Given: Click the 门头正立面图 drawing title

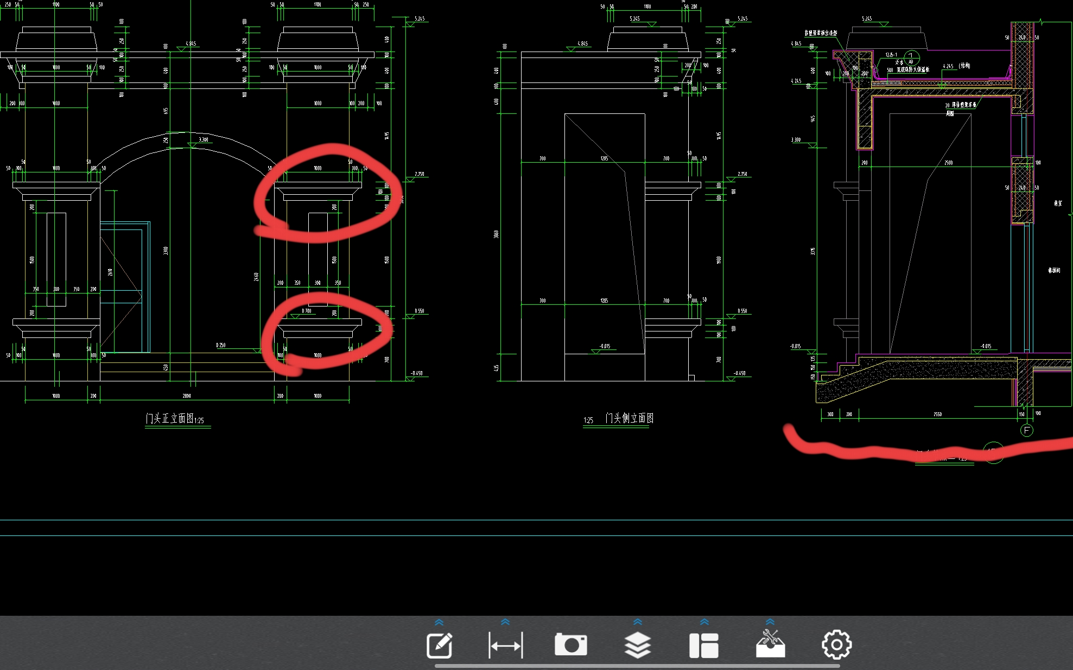Looking at the screenshot, I should tap(170, 418).
